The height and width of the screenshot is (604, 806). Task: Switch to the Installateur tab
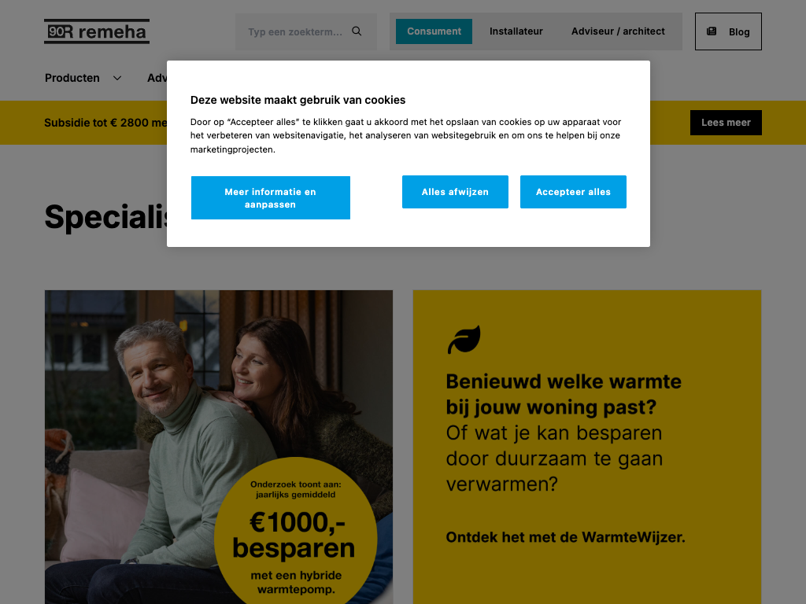tap(516, 31)
